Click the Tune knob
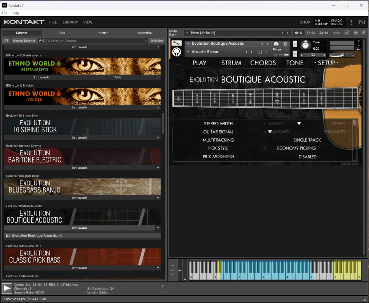 tap(305, 46)
